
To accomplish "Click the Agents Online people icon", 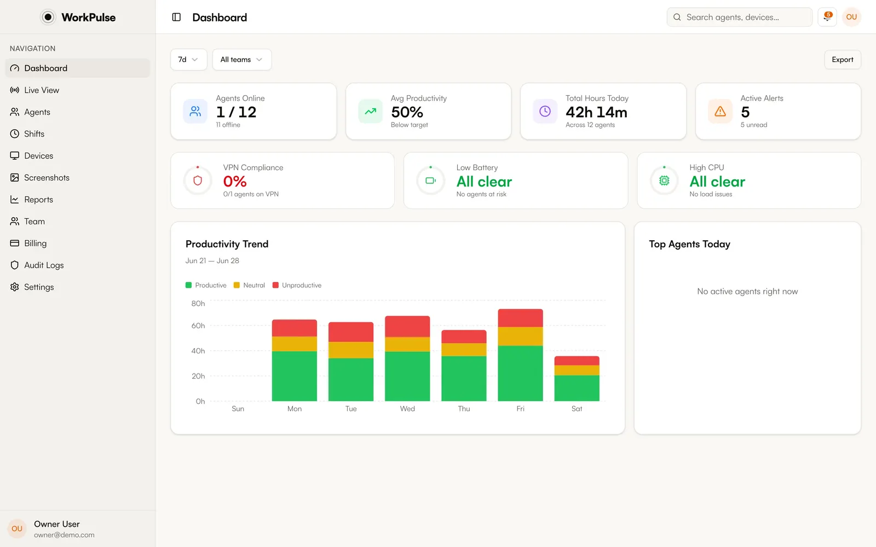I will pyautogui.click(x=195, y=112).
